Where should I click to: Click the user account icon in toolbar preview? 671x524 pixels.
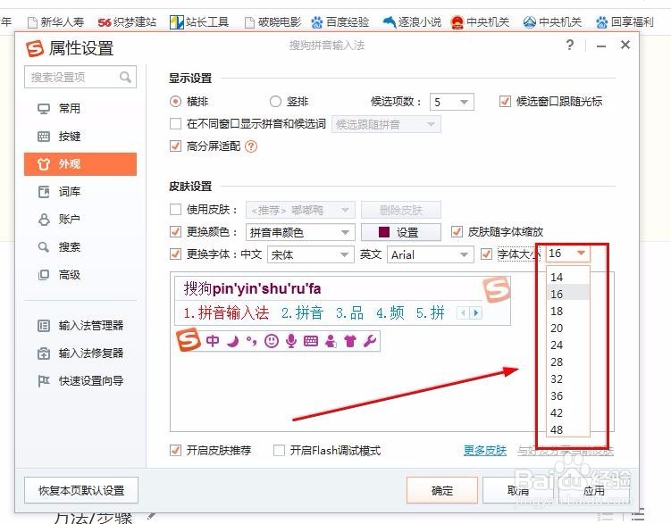click(x=331, y=341)
